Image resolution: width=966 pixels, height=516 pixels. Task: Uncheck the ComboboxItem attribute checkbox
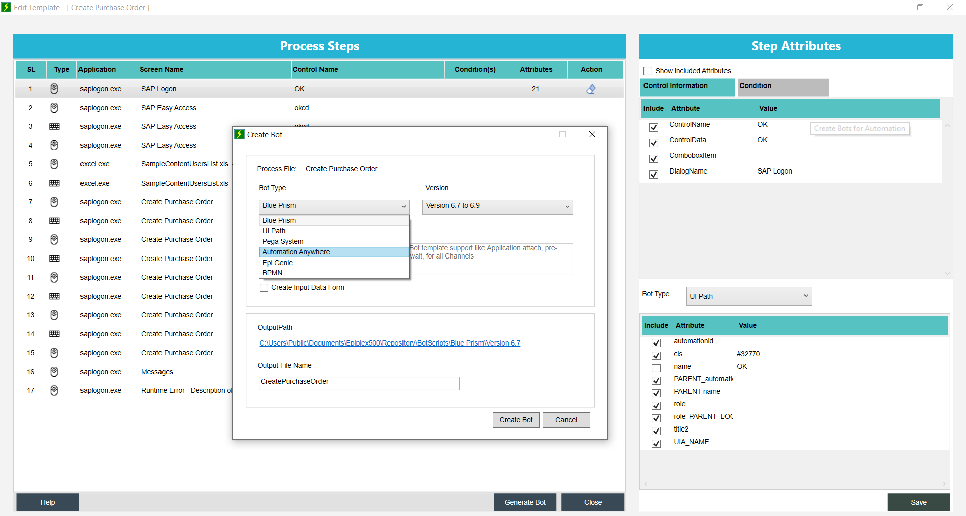[x=654, y=158]
